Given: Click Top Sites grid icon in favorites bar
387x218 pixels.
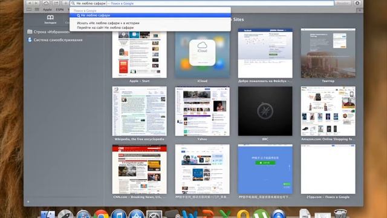Looking at the screenshot, I should click(37, 10).
